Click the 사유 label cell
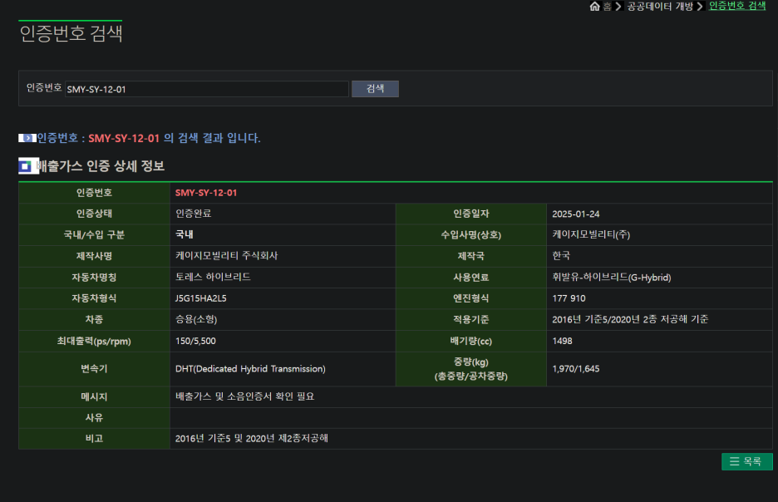The width and height of the screenshot is (778, 502). [94, 418]
